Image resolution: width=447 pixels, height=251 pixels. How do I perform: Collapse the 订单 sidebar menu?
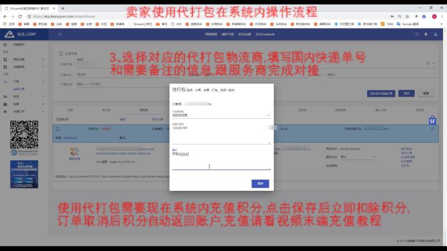[x=24, y=81]
